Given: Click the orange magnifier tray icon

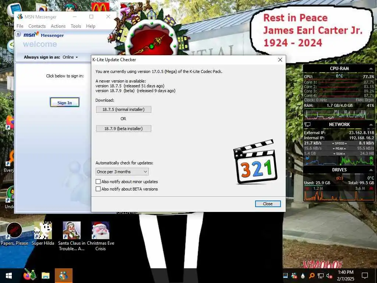Looking at the screenshot, I should (x=311, y=276).
